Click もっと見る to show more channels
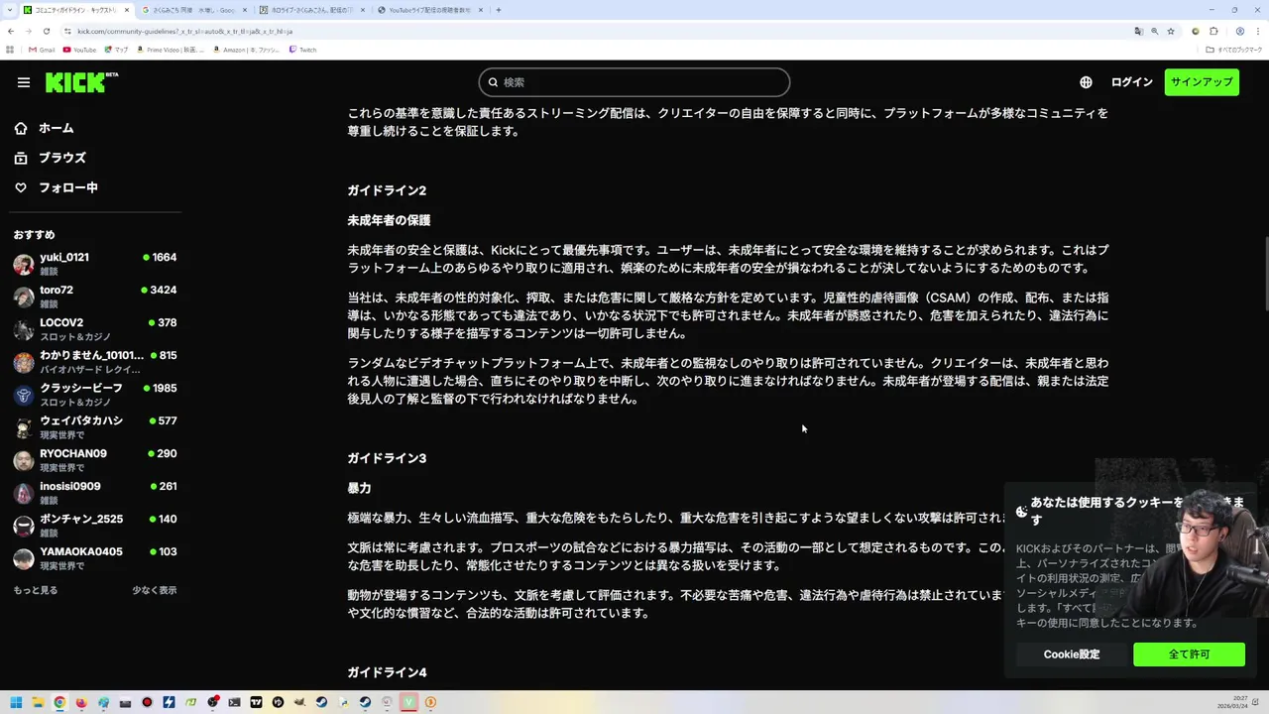Viewport: 1269px width, 714px height. click(36, 590)
